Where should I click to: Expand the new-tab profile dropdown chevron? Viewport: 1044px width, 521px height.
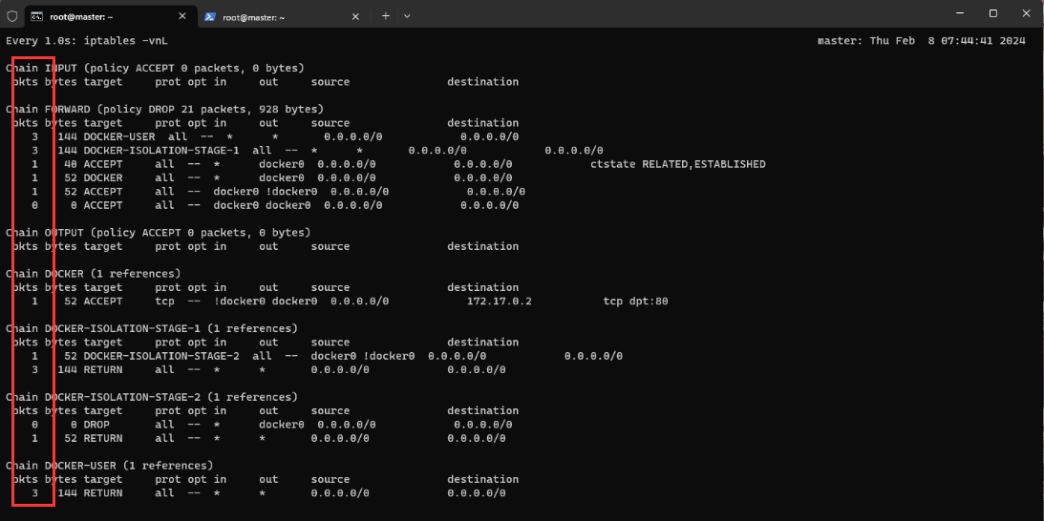(x=407, y=16)
